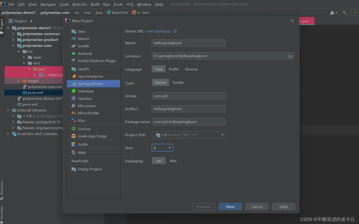The width and height of the screenshot is (359, 224).
Task: Expand main folder in tree
Action: [24, 57]
